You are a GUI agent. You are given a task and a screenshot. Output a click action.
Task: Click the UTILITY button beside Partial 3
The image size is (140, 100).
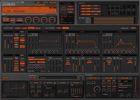133,28
